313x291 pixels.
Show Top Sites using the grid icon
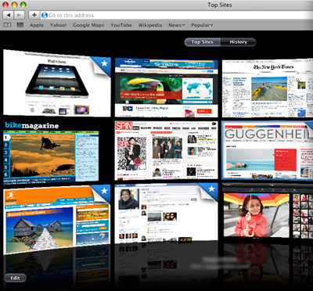pos(20,25)
